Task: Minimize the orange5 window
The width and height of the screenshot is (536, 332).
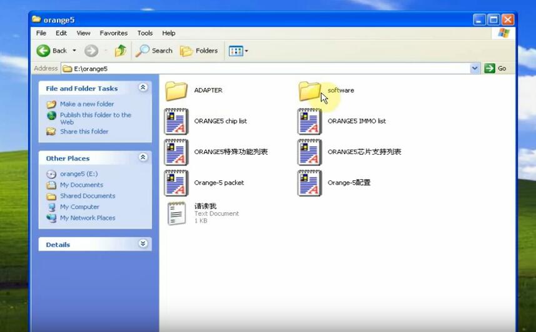Action: click(479, 19)
